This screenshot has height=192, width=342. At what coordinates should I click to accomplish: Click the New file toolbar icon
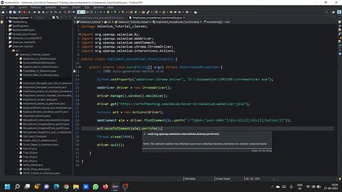3,12
